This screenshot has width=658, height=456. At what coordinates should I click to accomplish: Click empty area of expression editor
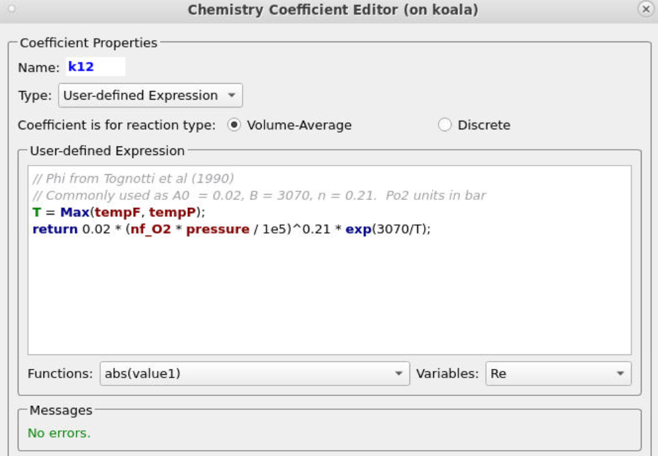(x=330, y=297)
